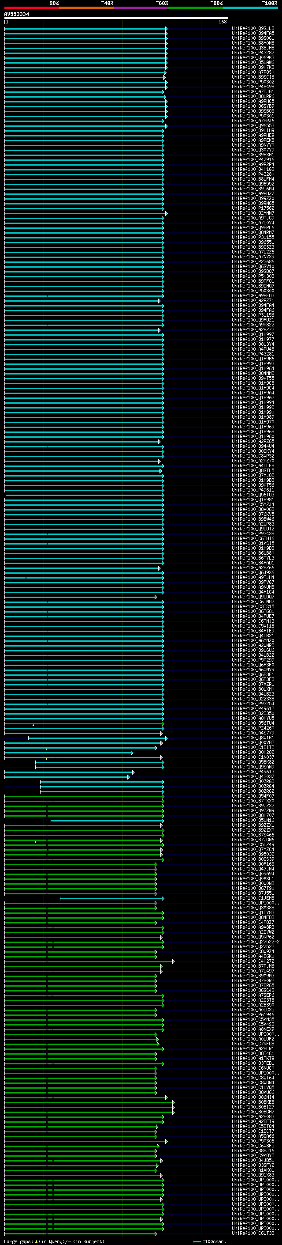This screenshot has height=1245, width=282.
Task: Click hit label UniRef100_Q3A388
Action: pos(253,908)
